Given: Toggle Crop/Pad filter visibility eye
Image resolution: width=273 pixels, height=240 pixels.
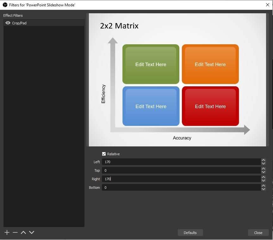Looking at the screenshot, I should pyautogui.click(x=8, y=23).
